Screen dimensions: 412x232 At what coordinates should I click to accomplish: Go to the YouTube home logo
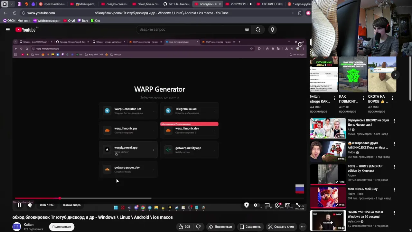click(25, 30)
